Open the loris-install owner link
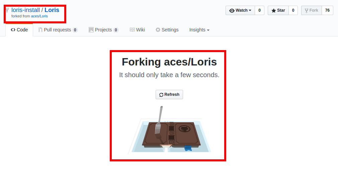Image resolution: width=338 pixels, height=172 pixels. coord(26,10)
